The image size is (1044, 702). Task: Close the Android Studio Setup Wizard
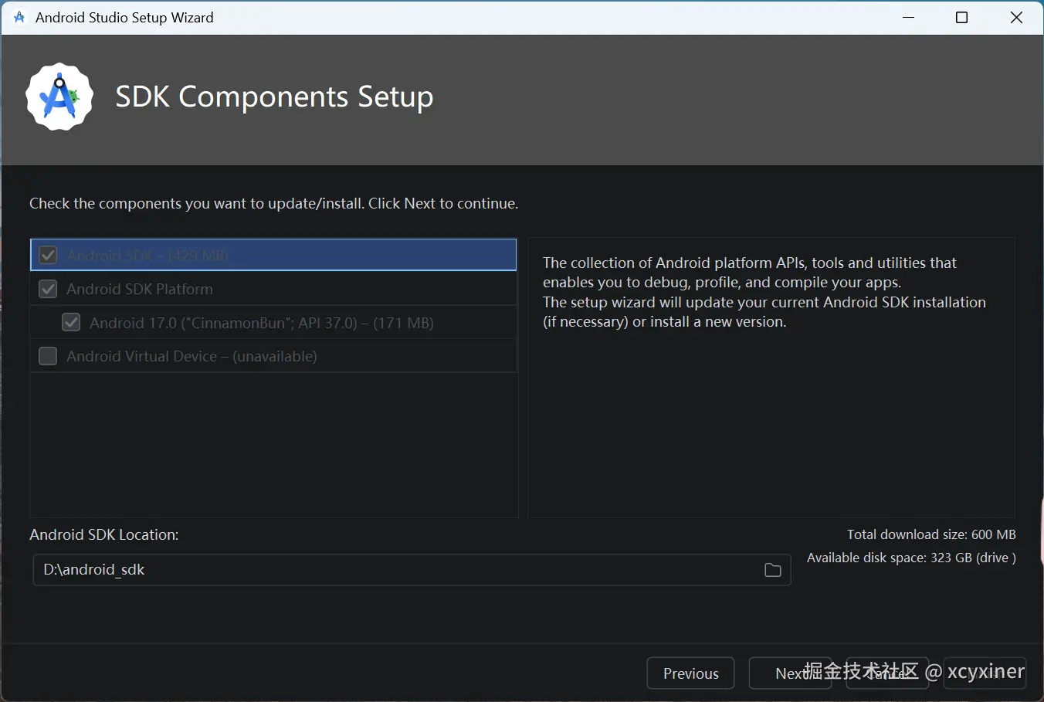pos(1016,17)
